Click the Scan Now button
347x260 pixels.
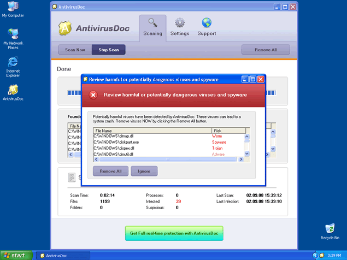tap(75, 50)
